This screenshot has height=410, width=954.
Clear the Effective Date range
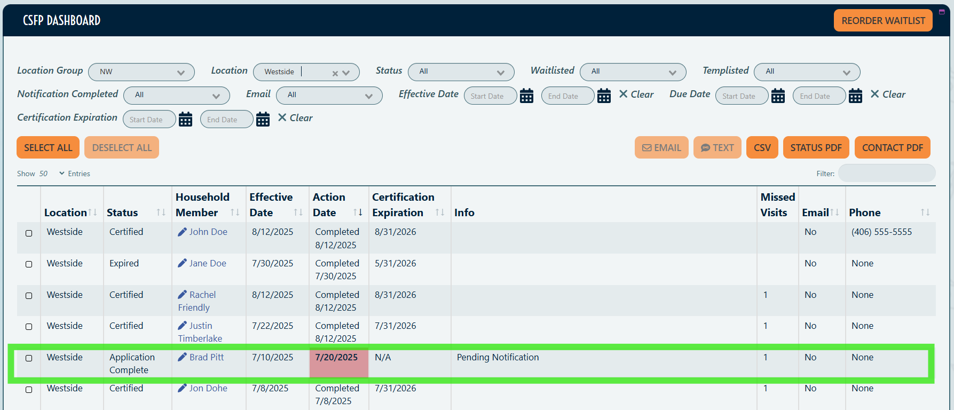[x=636, y=94]
